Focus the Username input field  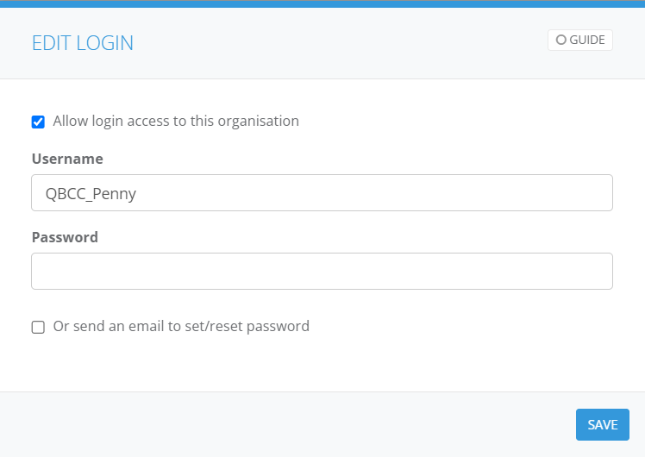[x=322, y=193]
